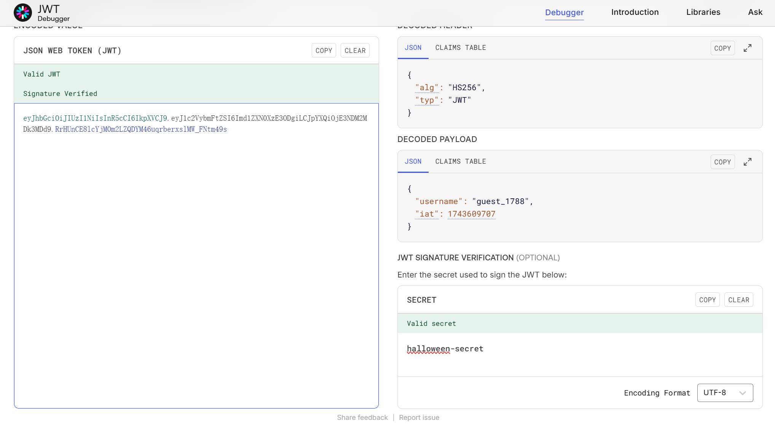
Task: Go to the Libraries navigation item
Action: pyautogui.click(x=703, y=12)
